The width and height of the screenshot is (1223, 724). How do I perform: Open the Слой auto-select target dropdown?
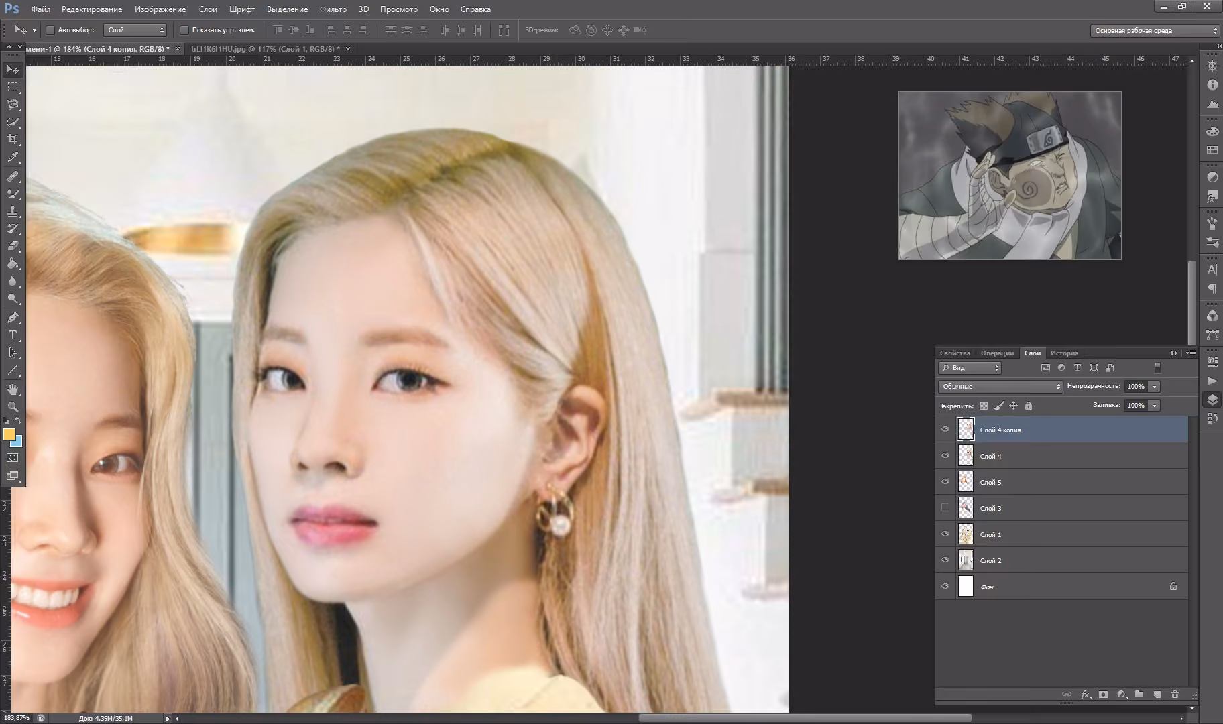[135, 30]
